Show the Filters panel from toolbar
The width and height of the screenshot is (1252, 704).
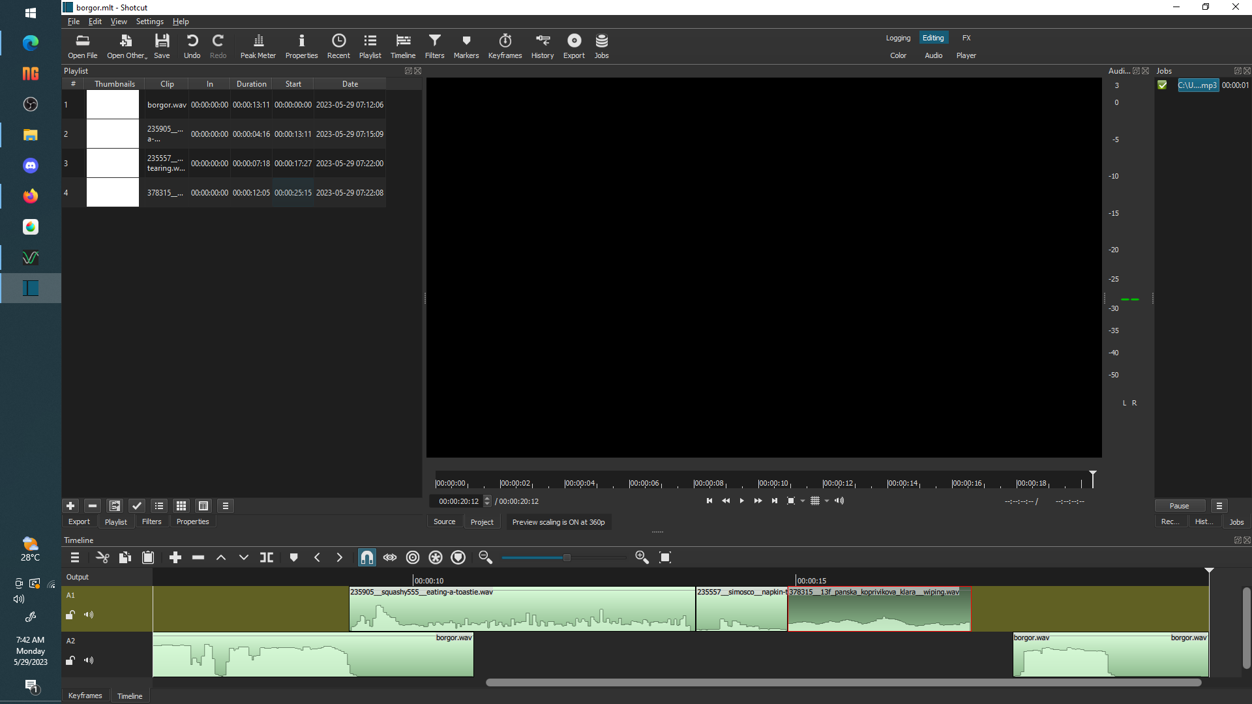[x=434, y=46]
